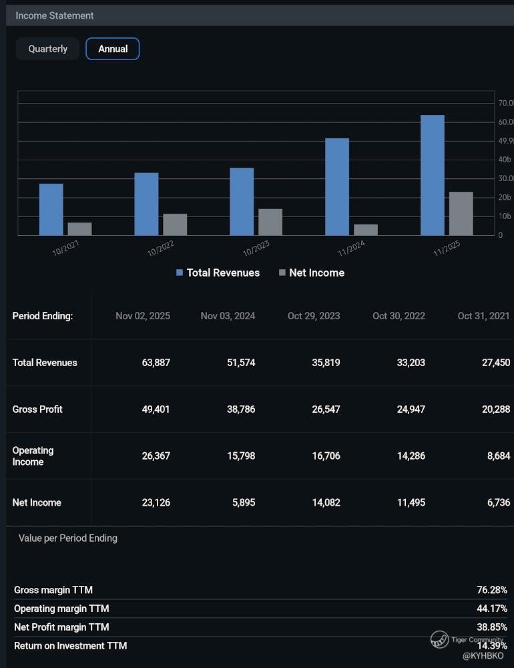Click the 10/2023 grey net income bar
The width and height of the screenshot is (514, 668).
(270, 222)
